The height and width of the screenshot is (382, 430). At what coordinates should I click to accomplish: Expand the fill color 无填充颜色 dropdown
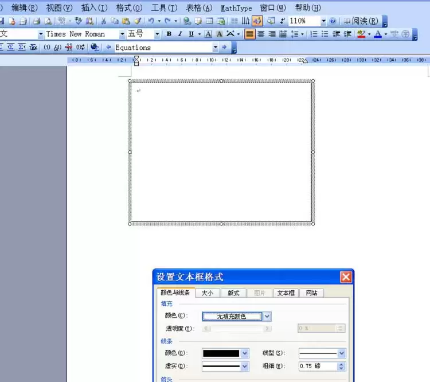pyautogui.click(x=267, y=317)
